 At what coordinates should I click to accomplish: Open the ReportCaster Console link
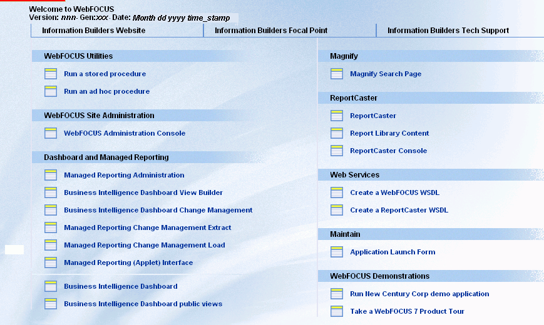tap(388, 151)
